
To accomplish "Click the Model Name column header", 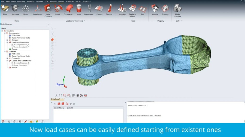I will (59, 108).
